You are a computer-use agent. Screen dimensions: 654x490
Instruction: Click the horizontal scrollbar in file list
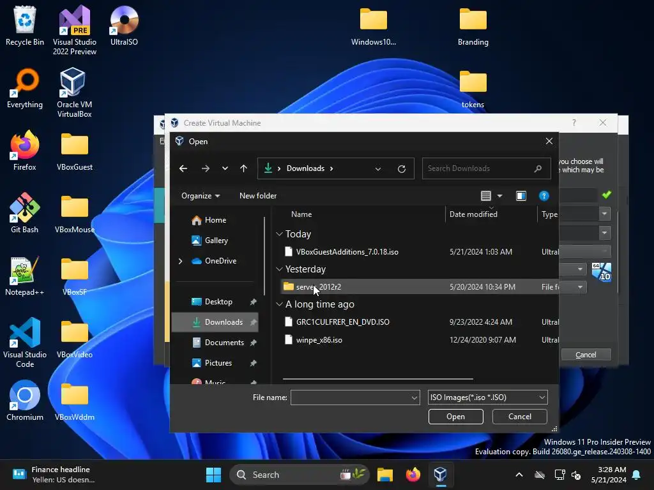tap(378, 379)
